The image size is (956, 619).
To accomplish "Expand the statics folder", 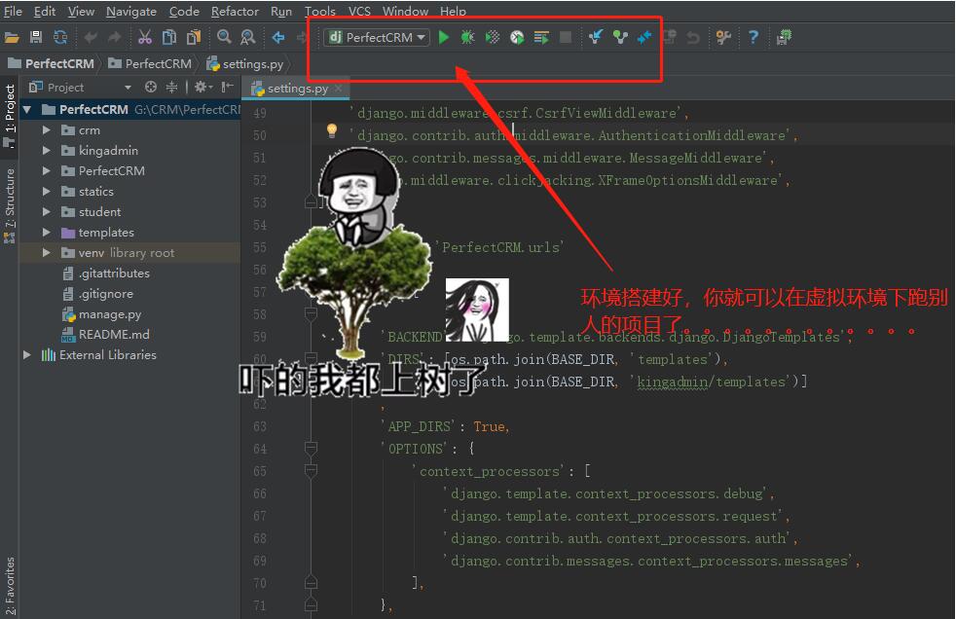I will pos(47,192).
